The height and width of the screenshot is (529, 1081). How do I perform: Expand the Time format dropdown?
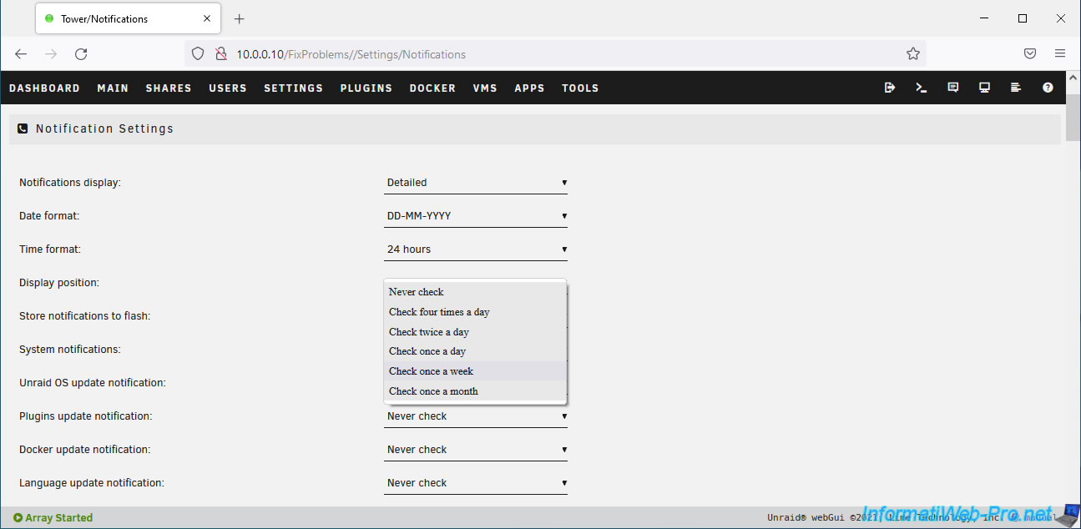(x=476, y=249)
